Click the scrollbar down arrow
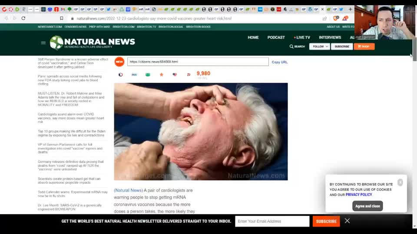 [414, 226]
